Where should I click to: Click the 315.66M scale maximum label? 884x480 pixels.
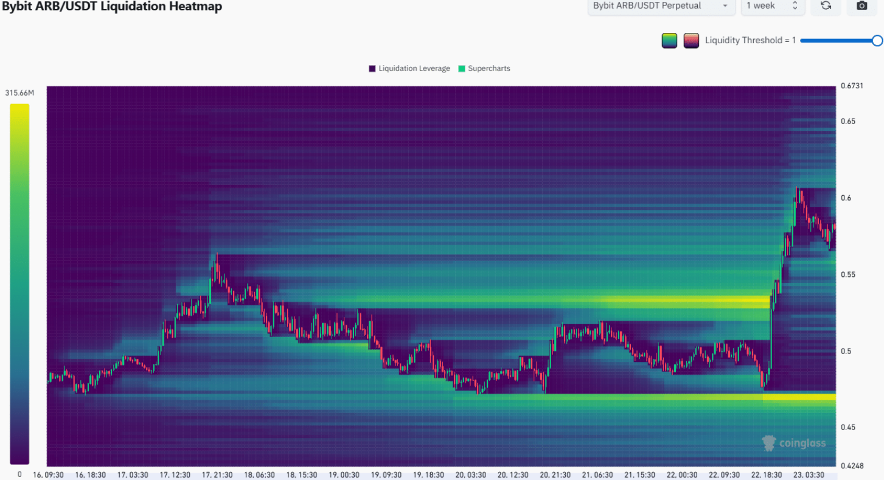19,93
